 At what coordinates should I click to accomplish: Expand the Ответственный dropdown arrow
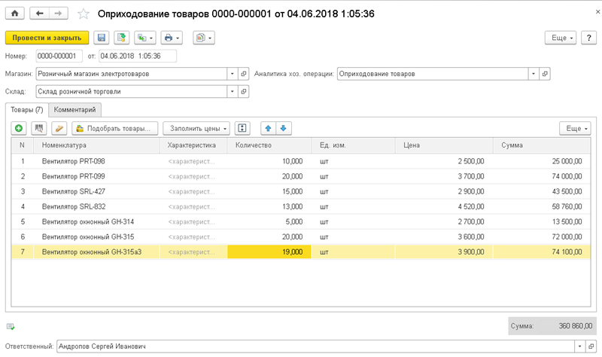click(579, 346)
